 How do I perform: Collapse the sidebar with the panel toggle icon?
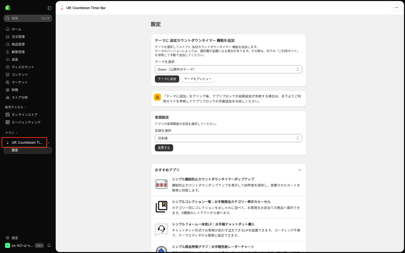50,8
